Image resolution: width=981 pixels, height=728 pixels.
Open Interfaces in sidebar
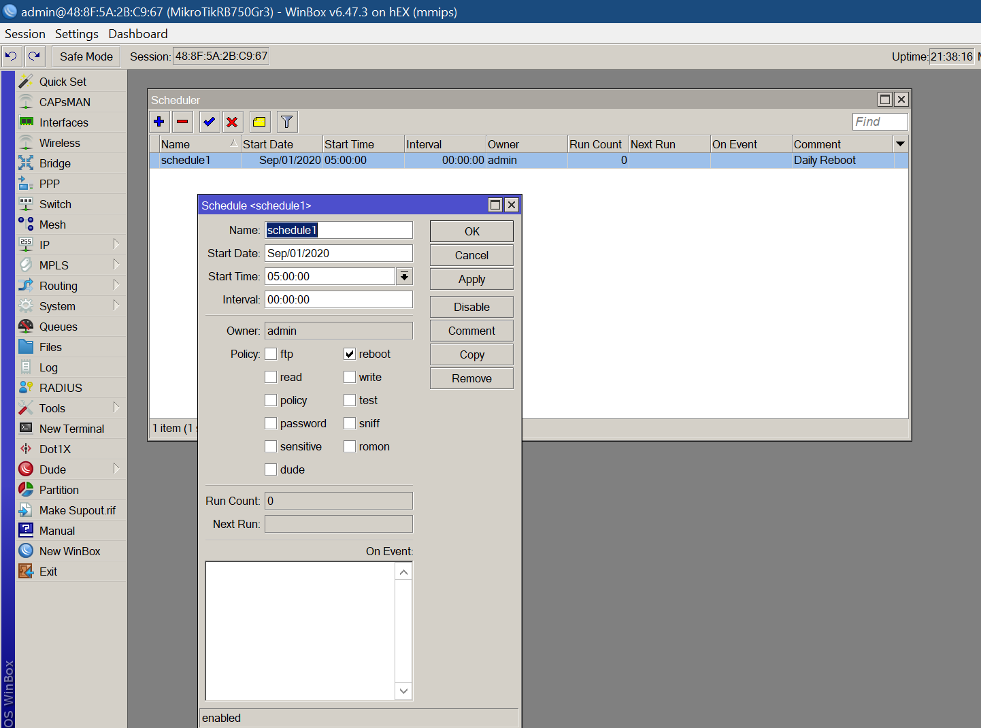(x=71, y=122)
